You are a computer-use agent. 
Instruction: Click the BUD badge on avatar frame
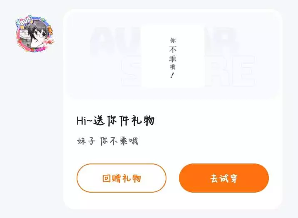click(x=25, y=22)
